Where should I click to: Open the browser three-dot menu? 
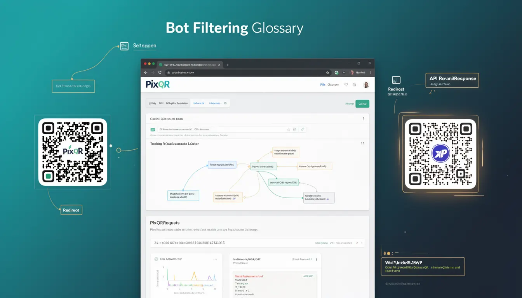click(370, 73)
